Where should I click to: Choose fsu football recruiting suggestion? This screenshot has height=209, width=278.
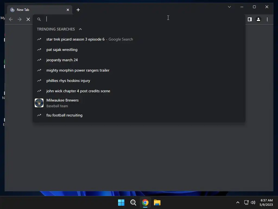point(139,115)
